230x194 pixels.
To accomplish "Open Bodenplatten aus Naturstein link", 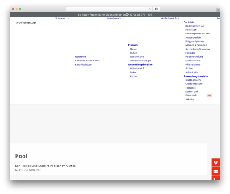I will pyautogui.click(x=195, y=28).
